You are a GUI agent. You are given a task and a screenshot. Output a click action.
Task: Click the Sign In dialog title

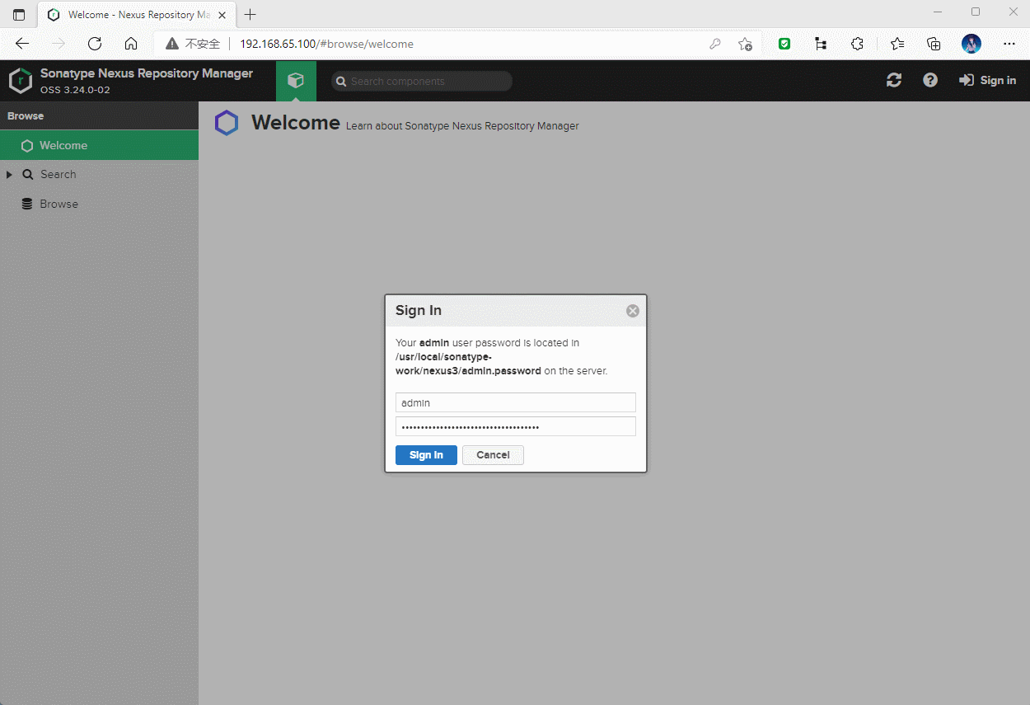pos(419,311)
